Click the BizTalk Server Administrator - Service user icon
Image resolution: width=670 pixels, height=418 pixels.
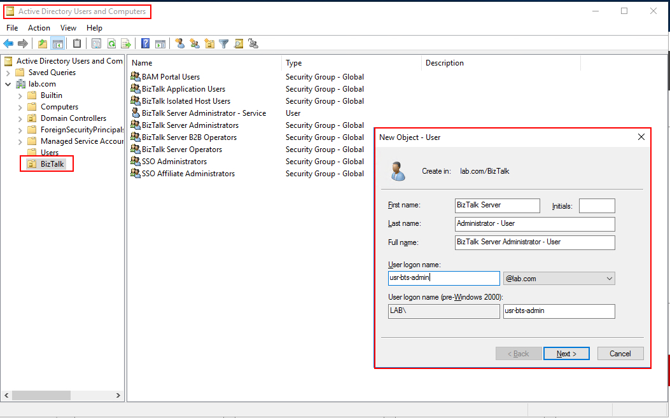[136, 113]
